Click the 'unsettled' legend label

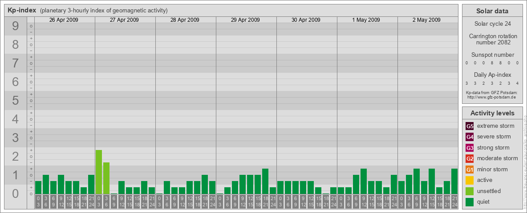489,191
